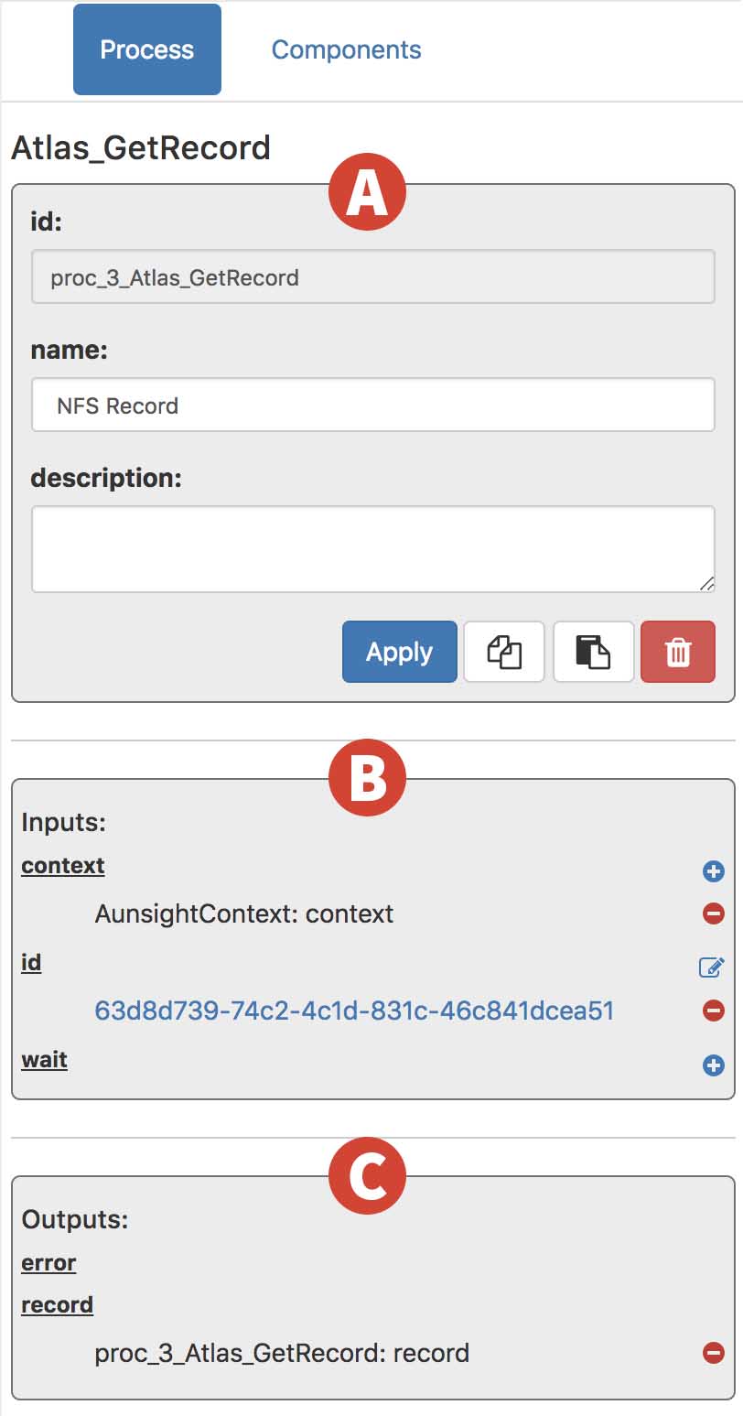Click the underlined record output label
Viewport: 743px width, 1416px height.
click(x=58, y=1305)
